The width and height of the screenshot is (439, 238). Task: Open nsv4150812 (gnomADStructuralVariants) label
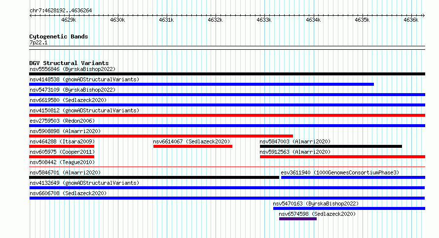click(84, 110)
